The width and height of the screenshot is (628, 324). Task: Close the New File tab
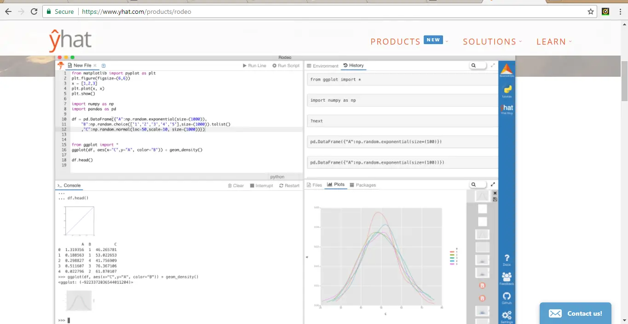pyautogui.click(x=95, y=66)
